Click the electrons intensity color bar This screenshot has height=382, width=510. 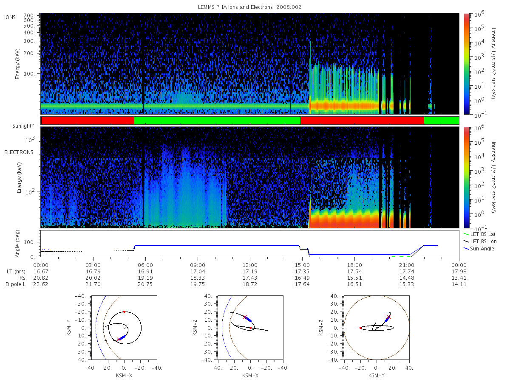(466, 177)
